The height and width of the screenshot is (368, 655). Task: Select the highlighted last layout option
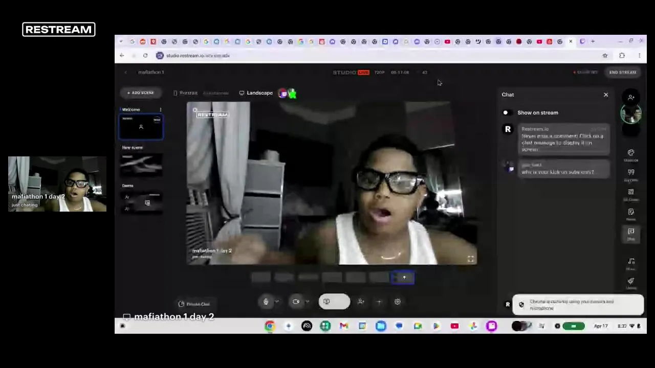click(403, 278)
